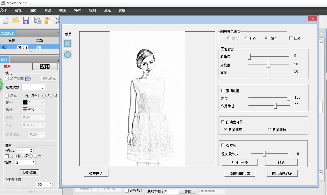Enable the 素描功能 checkbox
The image size is (327, 195).
tap(223, 91)
